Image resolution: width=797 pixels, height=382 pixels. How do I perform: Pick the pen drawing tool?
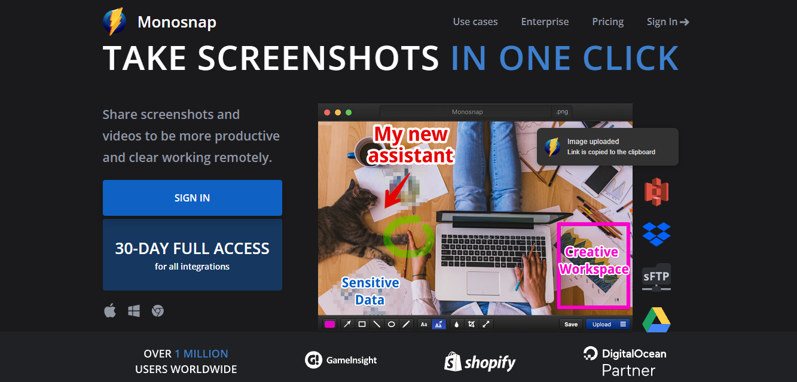point(406,324)
